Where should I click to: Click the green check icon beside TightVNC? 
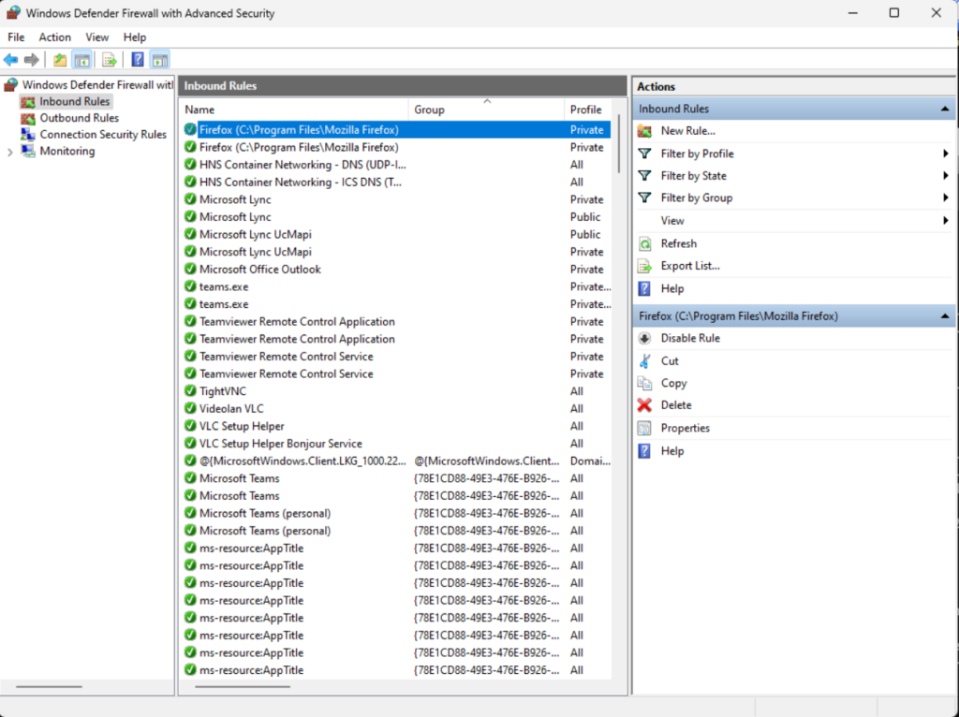(190, 390)
